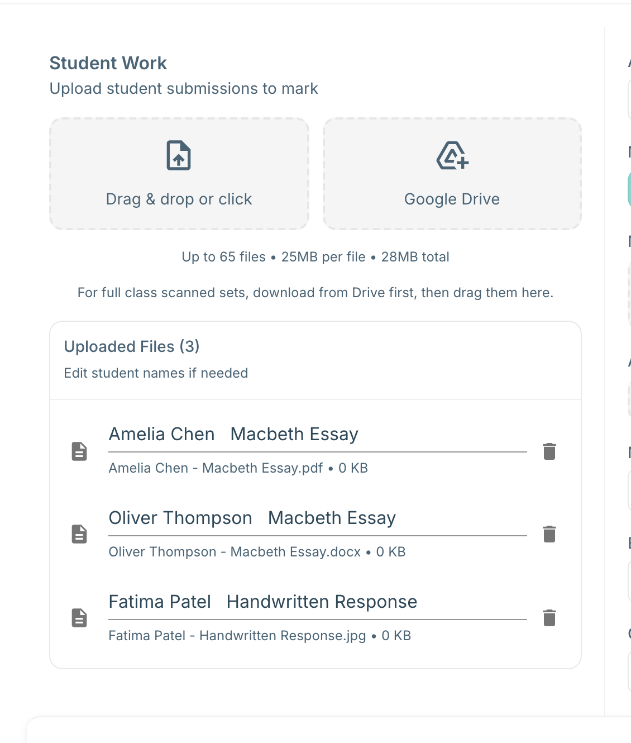This screenshot has width=631, height=743.
Task: Click document icon beside Fatima Patel
Action: point(79,618)
